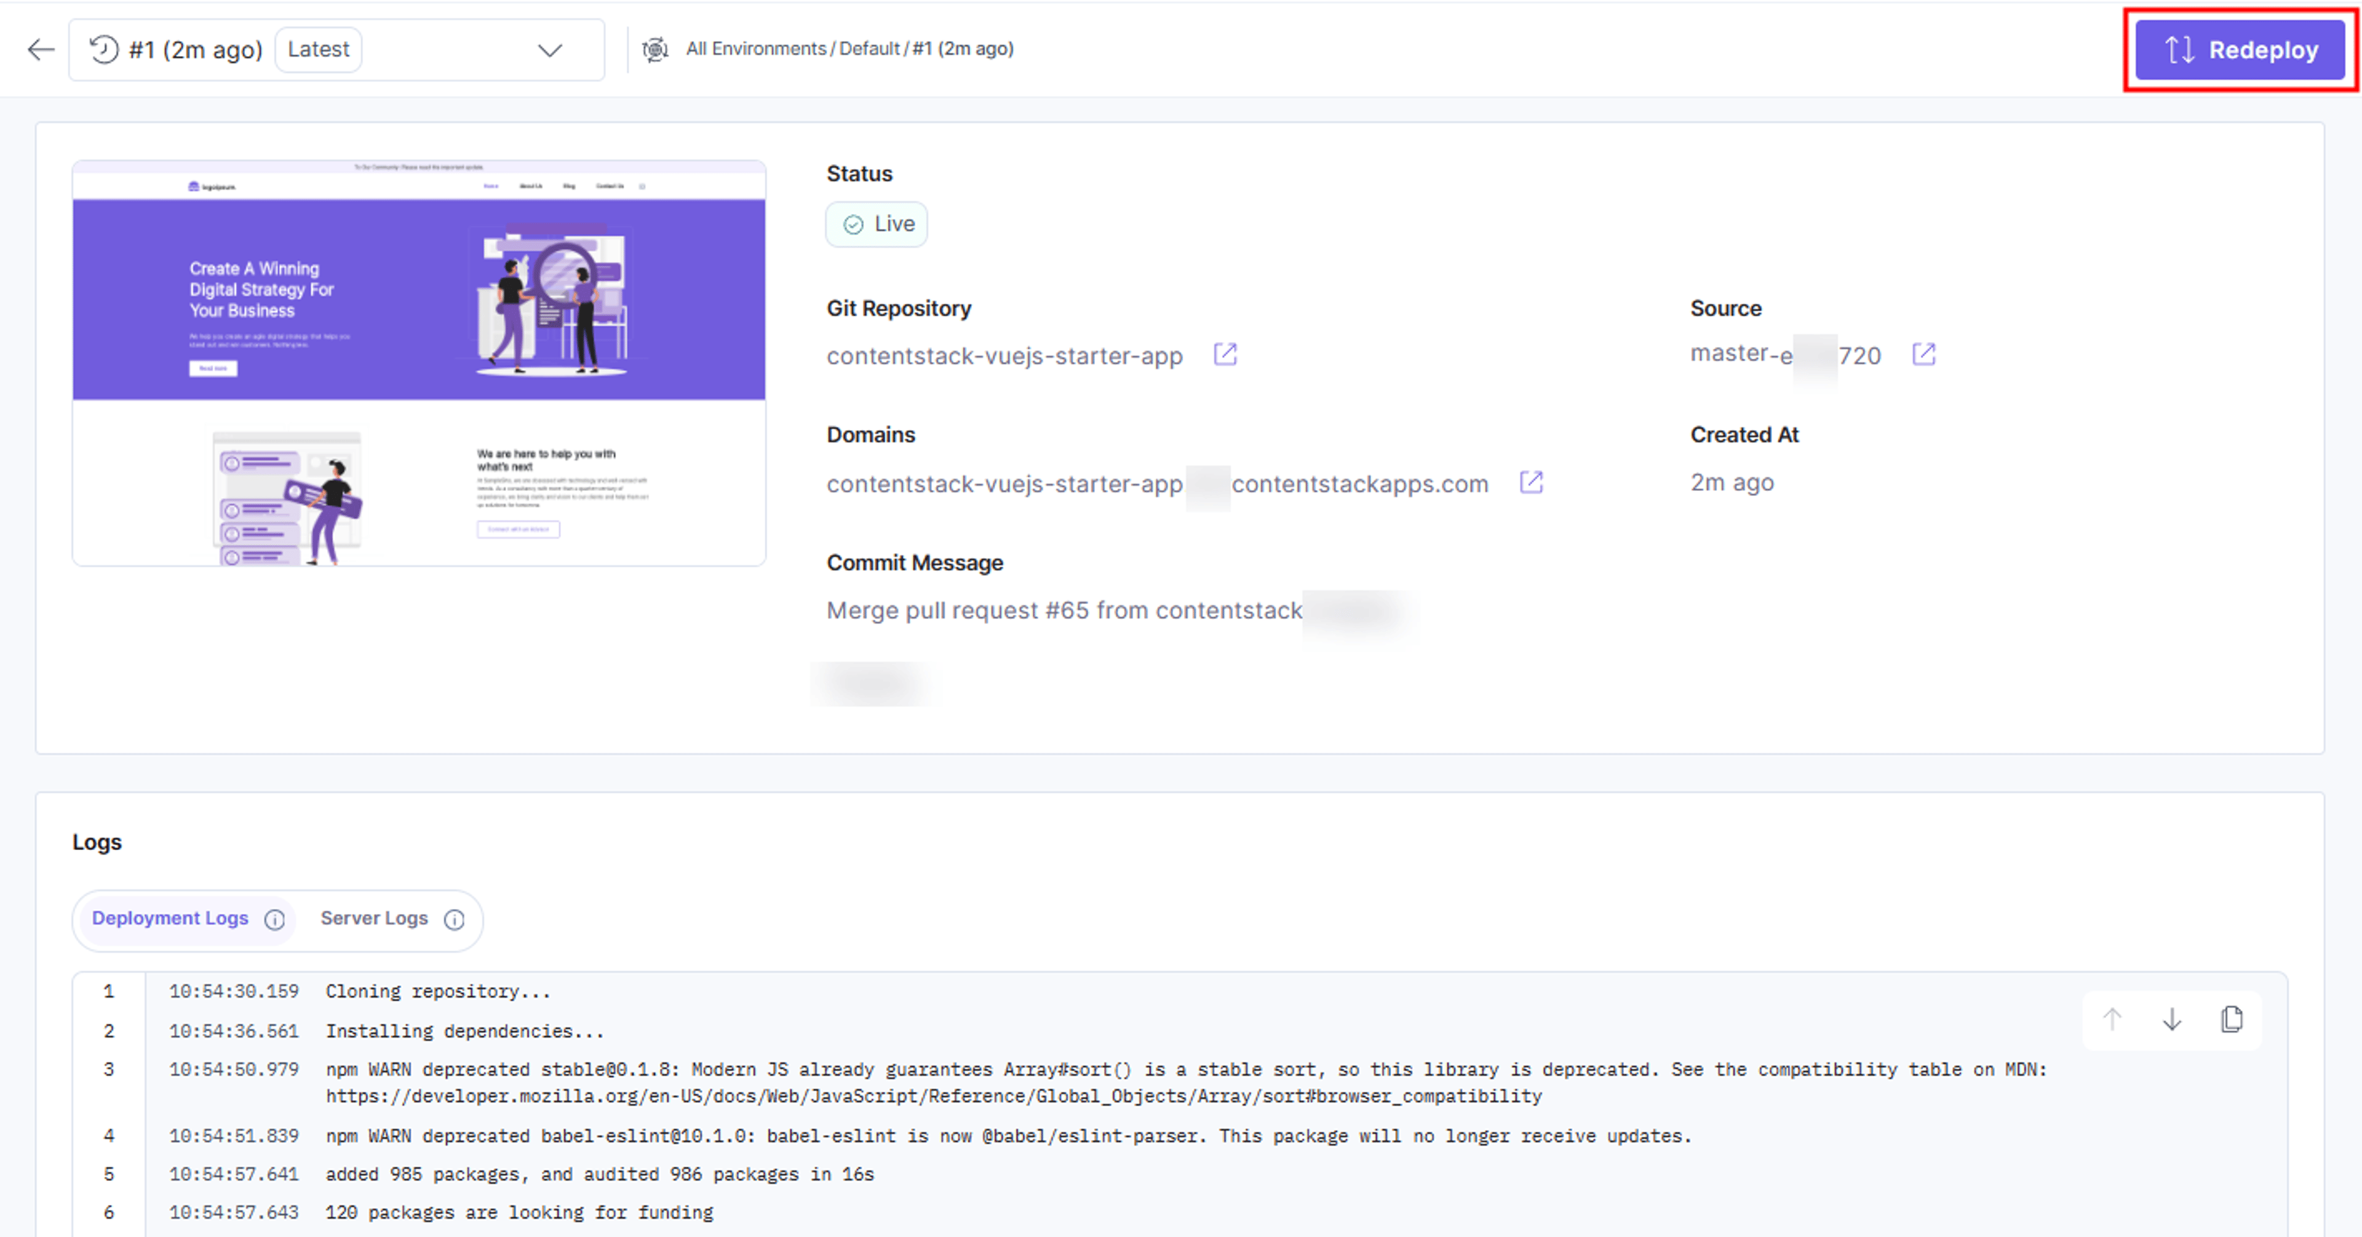Click contentstack-vuejs-starter-app repository name
This screenshot has width=2362, height=1237.
point(1004,356)
